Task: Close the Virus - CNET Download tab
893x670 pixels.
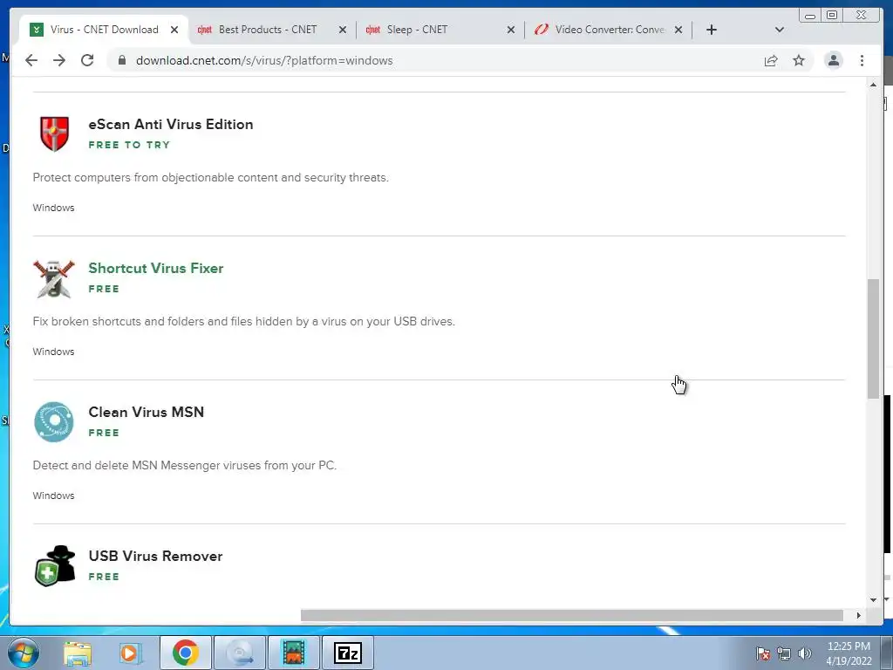Action: tap(174, 30)
